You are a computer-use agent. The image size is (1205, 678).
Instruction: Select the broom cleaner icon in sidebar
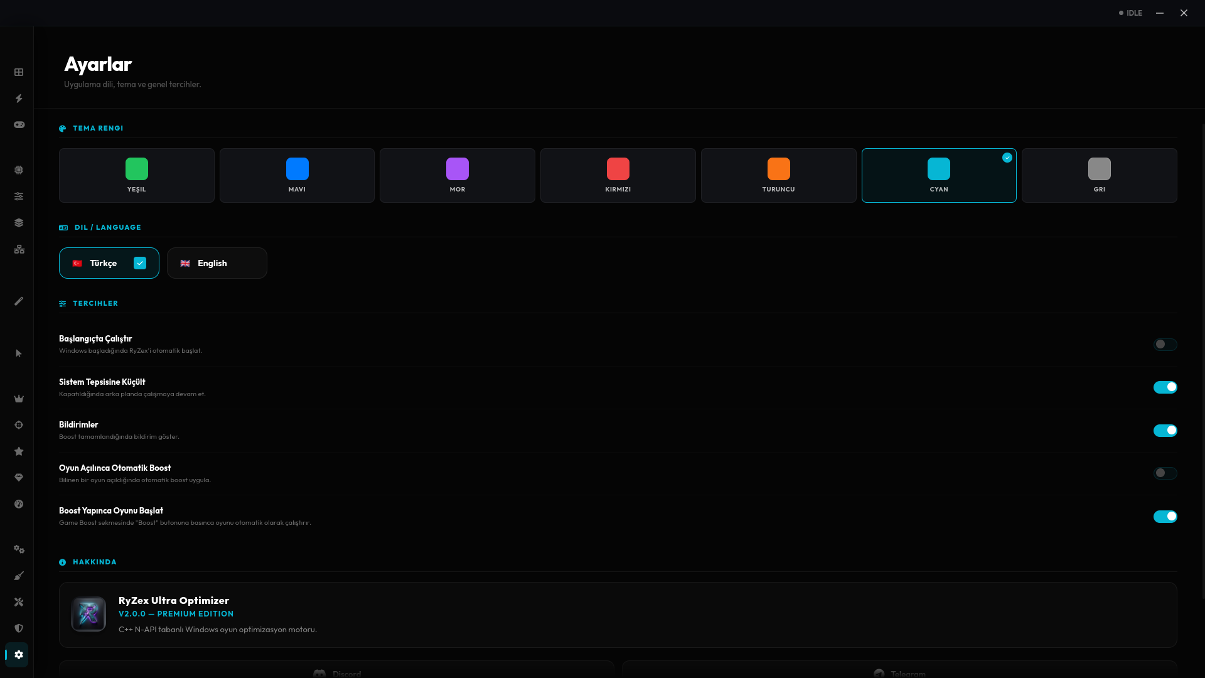coord(19,576)
